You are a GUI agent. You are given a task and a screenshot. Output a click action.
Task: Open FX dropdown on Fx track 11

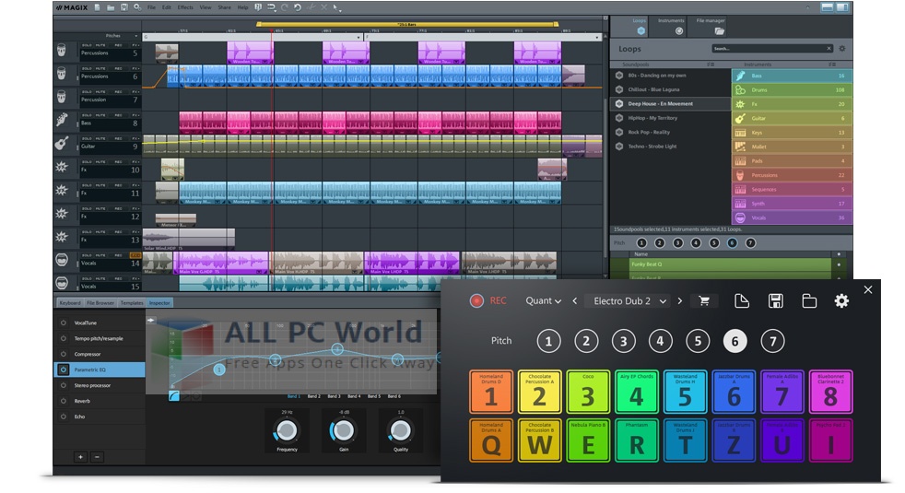coord(135,185)
